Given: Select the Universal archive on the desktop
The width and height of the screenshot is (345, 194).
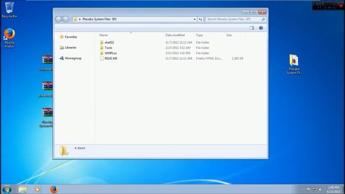Looking at the screenshot, I should click(x=46, y=63).
